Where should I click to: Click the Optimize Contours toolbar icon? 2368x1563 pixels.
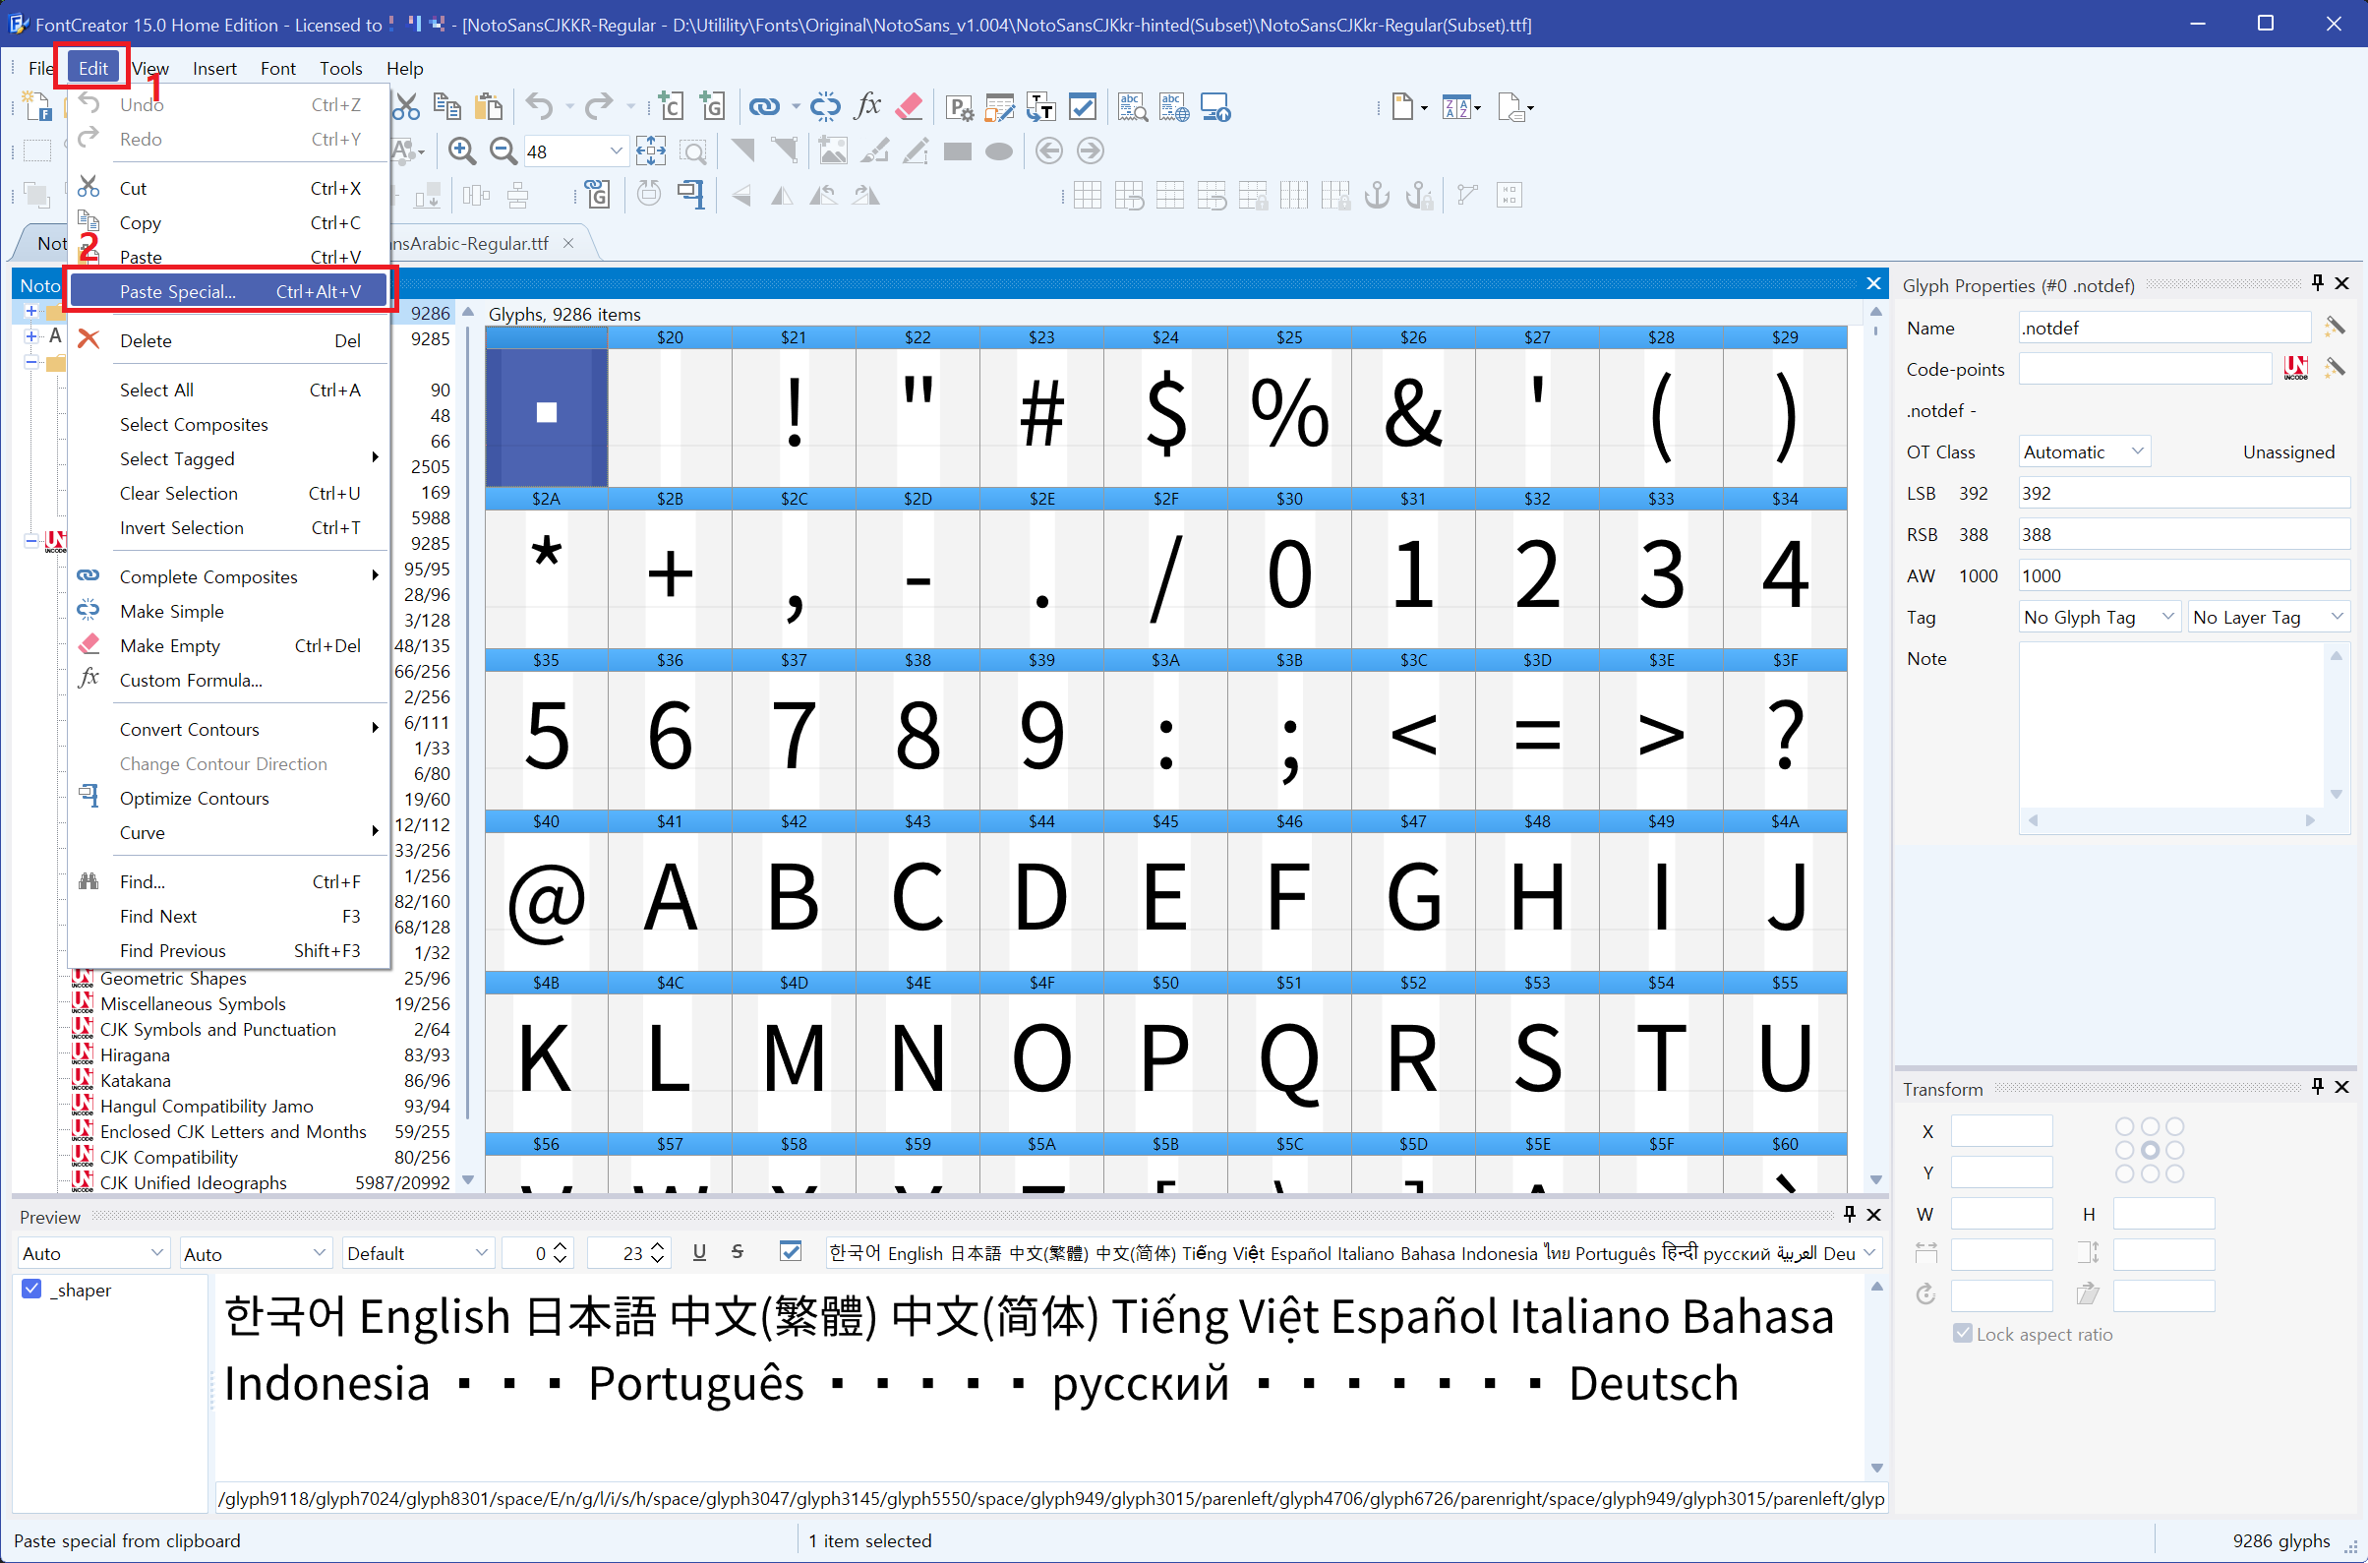click(690, 195)
